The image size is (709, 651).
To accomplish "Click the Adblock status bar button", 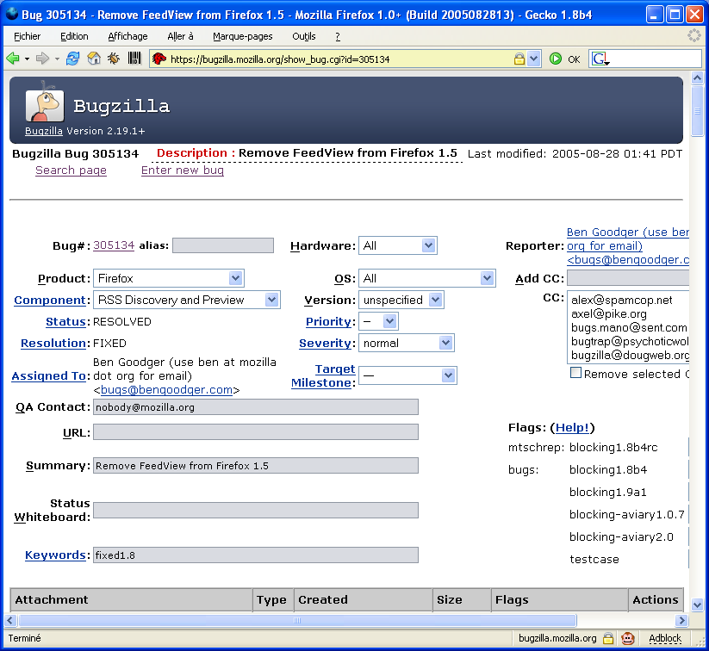I will [665, 638].
